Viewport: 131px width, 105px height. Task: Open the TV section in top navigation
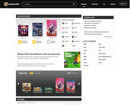point(104,4)
